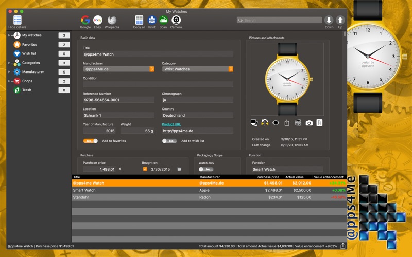Sort by the Purchase price column header

(268, 177)
